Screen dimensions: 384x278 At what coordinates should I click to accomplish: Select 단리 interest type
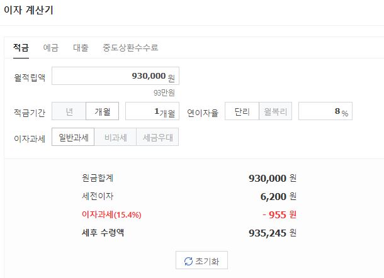tap(242, 111)
